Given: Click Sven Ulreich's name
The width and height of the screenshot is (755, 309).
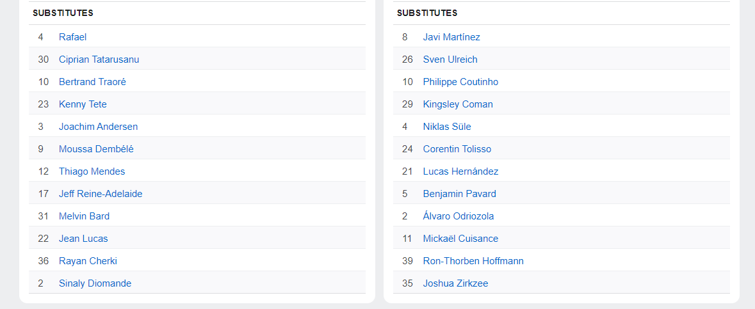Looking at the screenshot, I should click(450, 59).
